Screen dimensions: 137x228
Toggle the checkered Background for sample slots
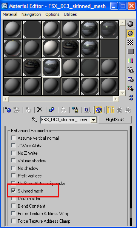[131, 42]
